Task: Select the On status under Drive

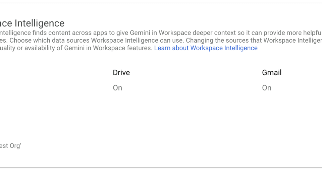Action: (x=117, y=88)
